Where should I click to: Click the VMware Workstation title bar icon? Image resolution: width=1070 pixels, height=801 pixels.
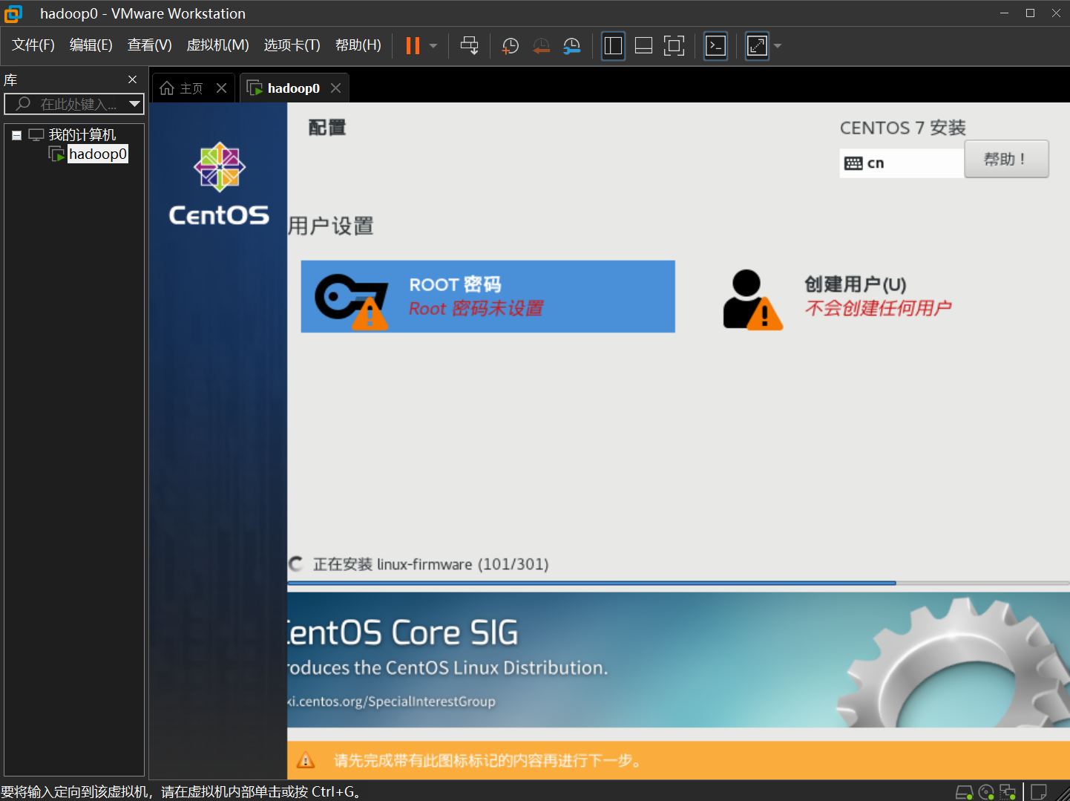click(x=13, y=13)
